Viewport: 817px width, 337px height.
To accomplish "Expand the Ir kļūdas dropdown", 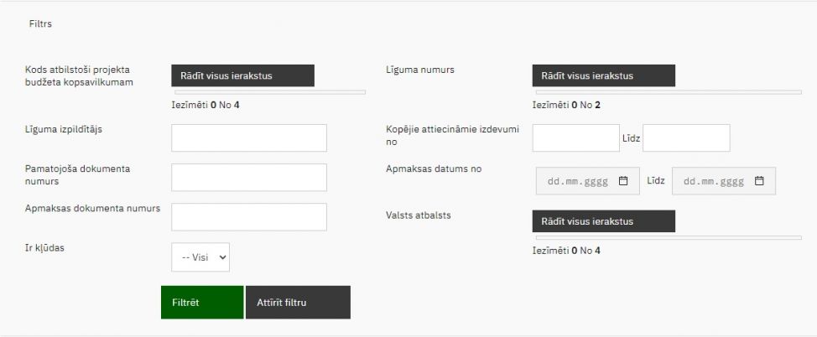I will [200, 257].
